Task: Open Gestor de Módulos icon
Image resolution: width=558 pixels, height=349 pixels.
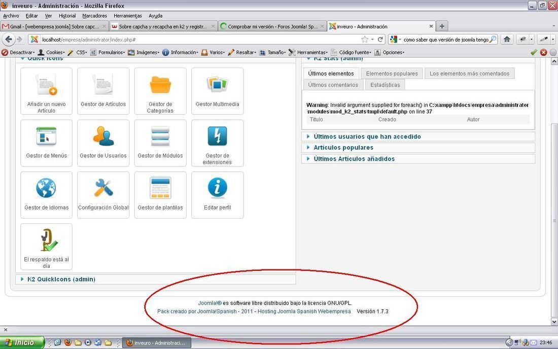Action: pyautogui.click(x=160, y=143)
